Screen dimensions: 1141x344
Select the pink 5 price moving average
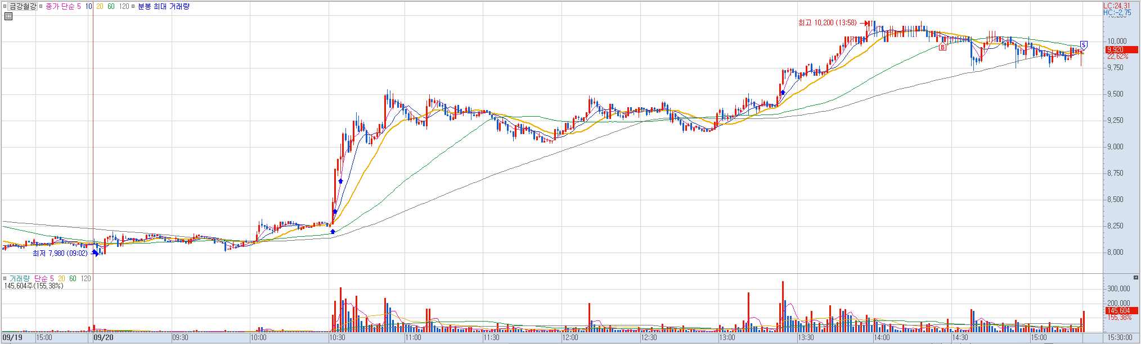pyautogui.click(x=79, y=7)
